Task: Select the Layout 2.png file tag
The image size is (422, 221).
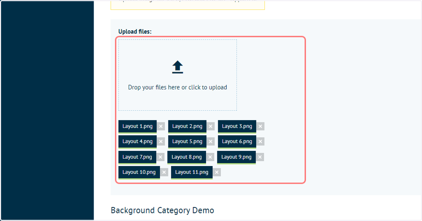Action: [187, 126]
